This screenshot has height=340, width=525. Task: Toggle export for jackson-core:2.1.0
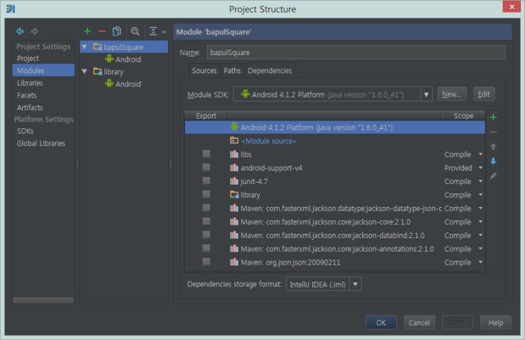coord(206,221)
